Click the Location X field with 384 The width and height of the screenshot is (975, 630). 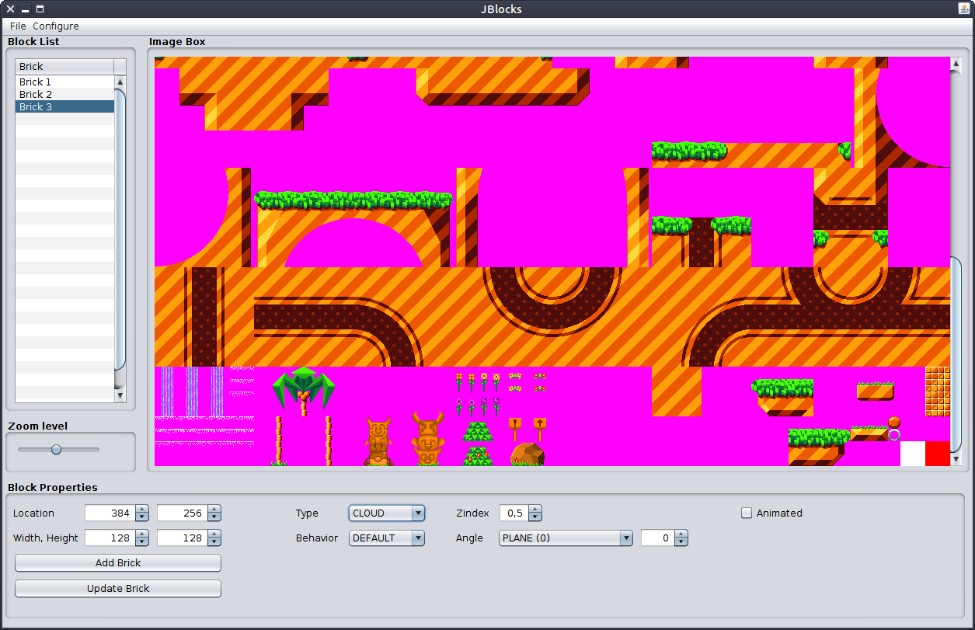(x=110, y=513)
